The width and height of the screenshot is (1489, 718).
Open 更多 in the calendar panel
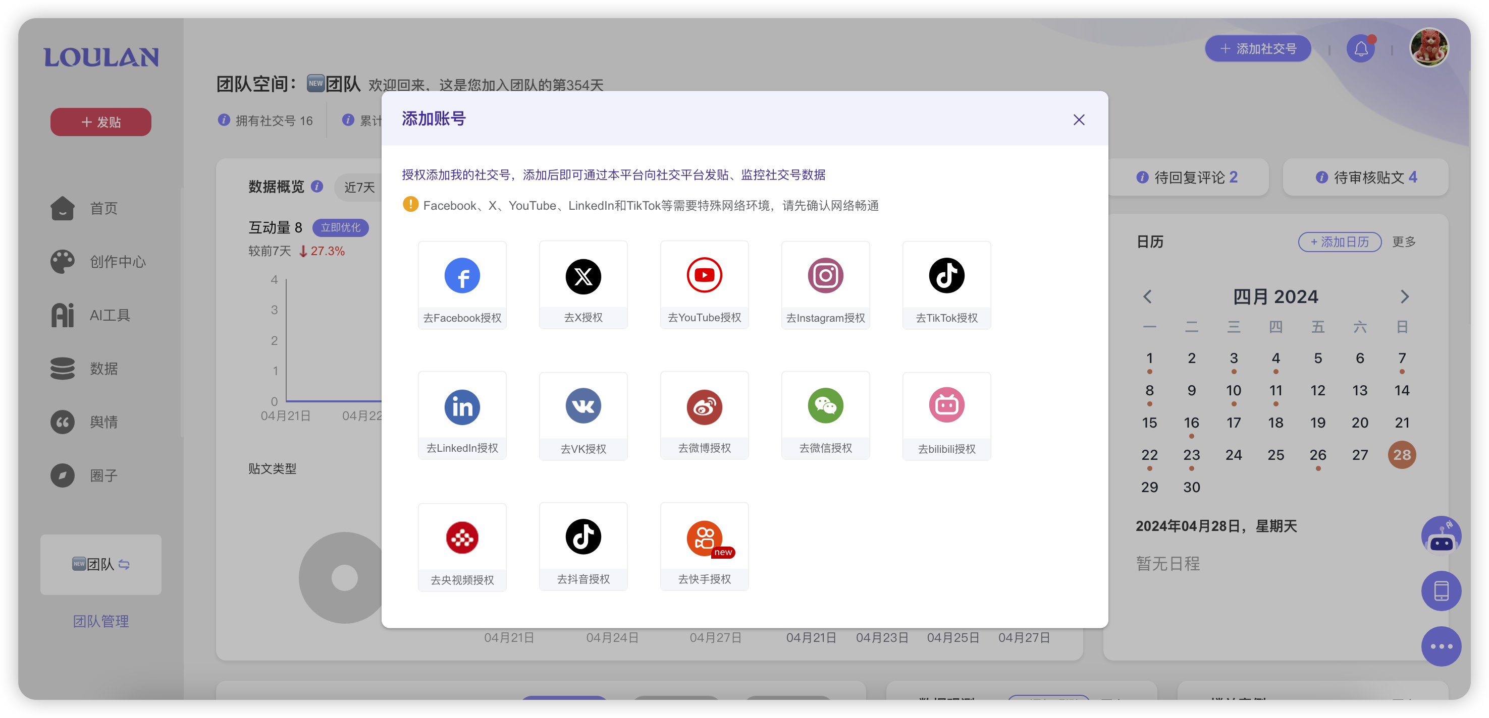point(1404,242)
